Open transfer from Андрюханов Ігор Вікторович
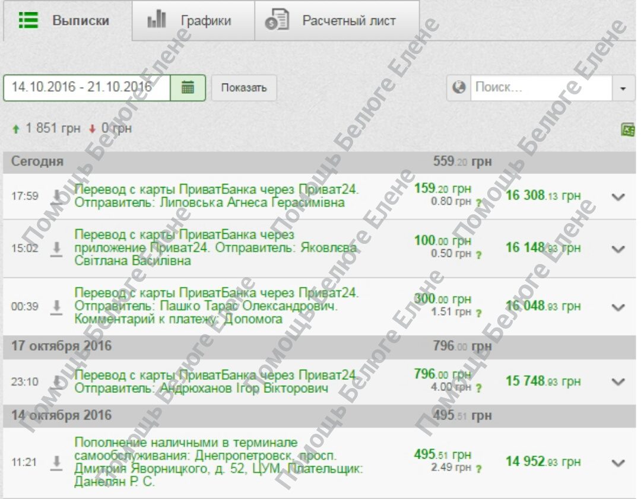Image resolution: width=641 pixels, height=499 pixels. (x=215, y=382)
